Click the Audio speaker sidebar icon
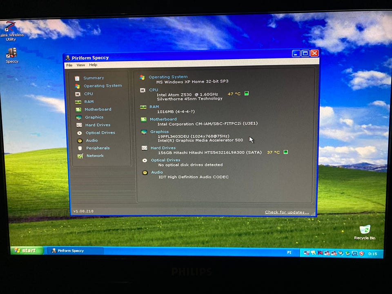Viewport: 392px width, 294px height. coord(80,141)
